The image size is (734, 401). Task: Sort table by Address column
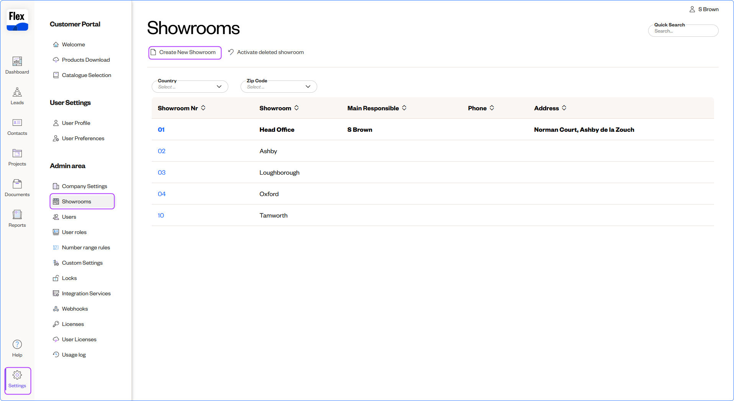564,108
